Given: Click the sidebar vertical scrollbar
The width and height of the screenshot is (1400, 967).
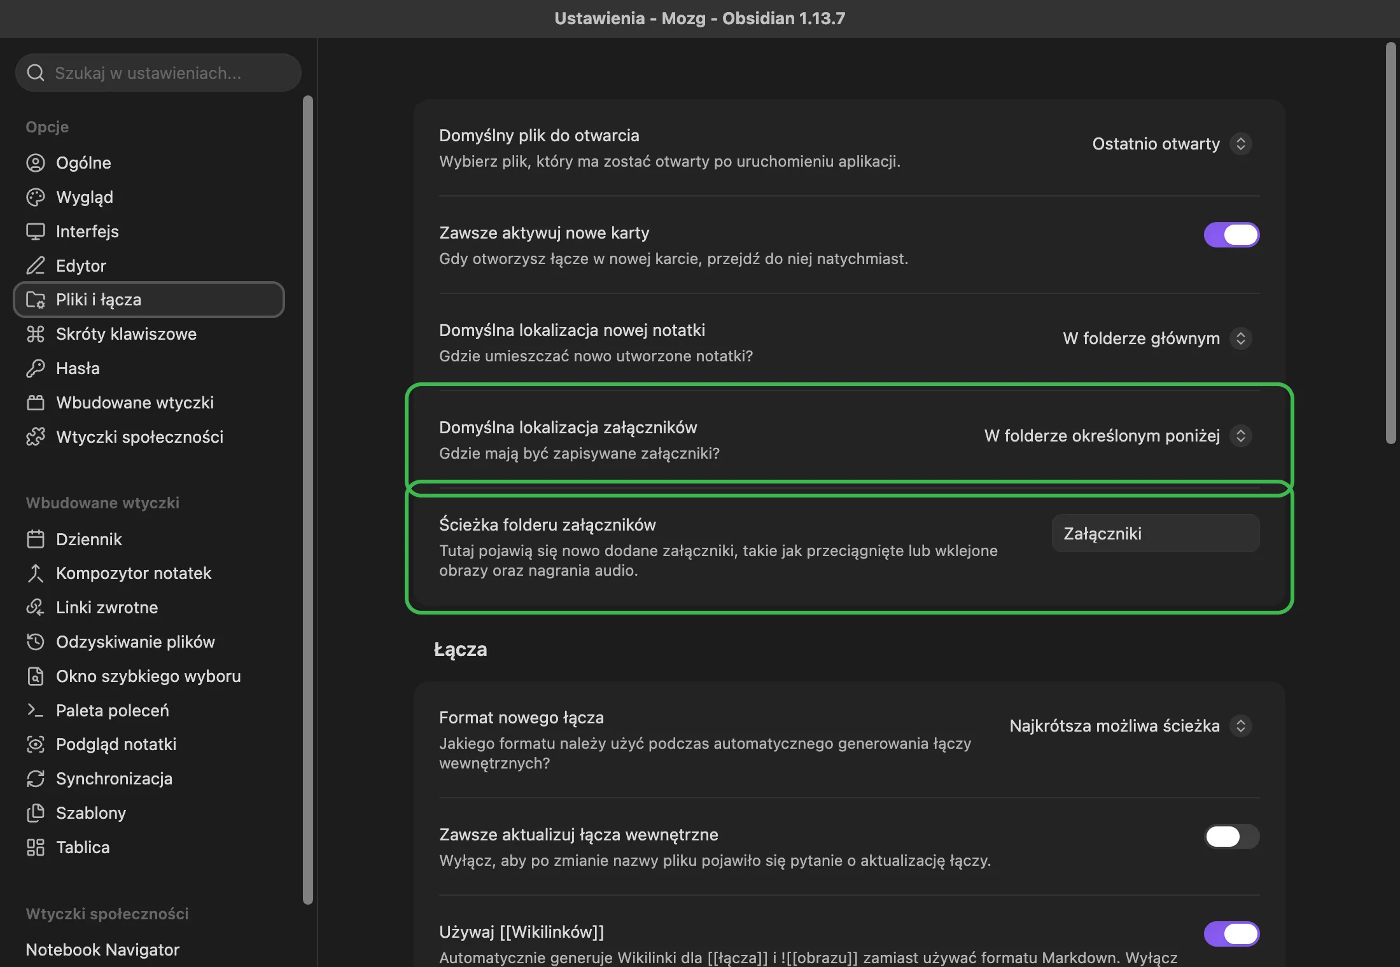Looking at the screenshot, I should pyautogui.click(x=308, y=499).
